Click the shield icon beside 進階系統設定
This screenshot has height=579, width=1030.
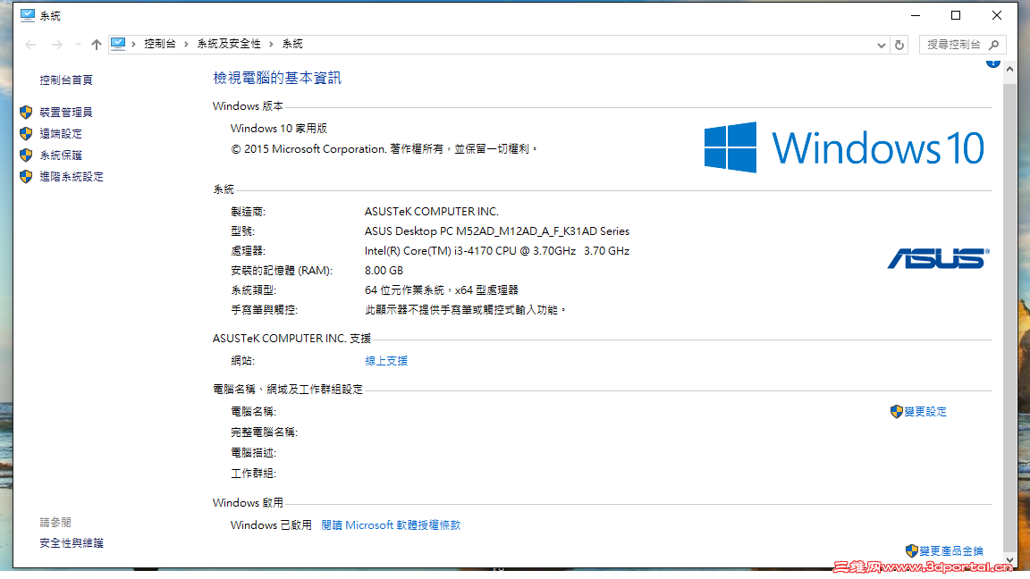(x=26, y=177)
